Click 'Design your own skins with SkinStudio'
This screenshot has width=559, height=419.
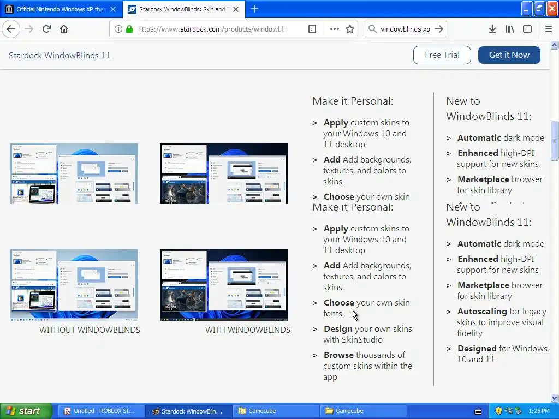[x=367, y=334]
